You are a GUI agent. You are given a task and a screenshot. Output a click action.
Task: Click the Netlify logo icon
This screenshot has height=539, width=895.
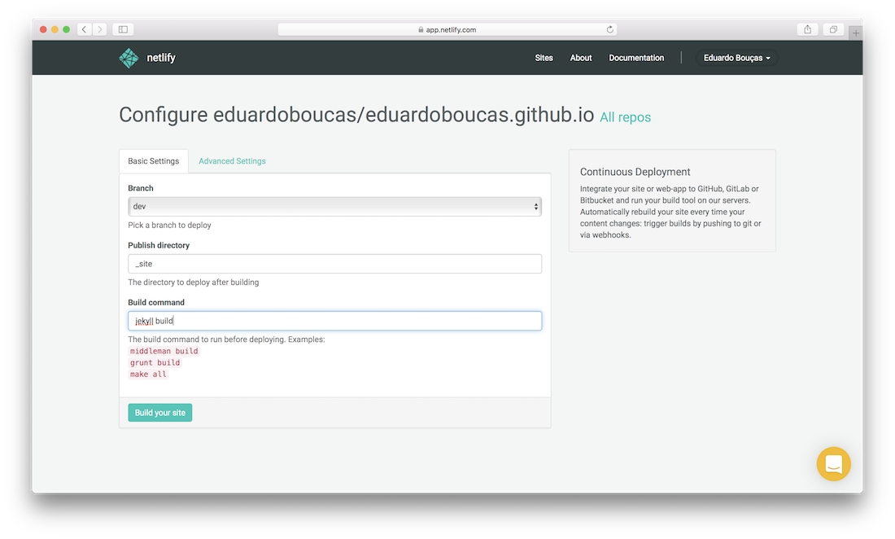pos(129,58)
